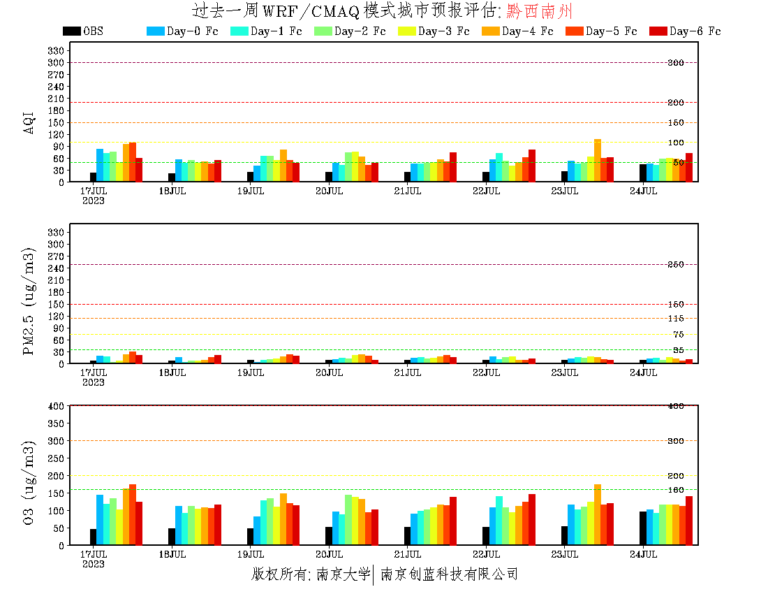Click the "350" y-axis tick in O3 chart

pyautogui.click(x=56, y=423)
